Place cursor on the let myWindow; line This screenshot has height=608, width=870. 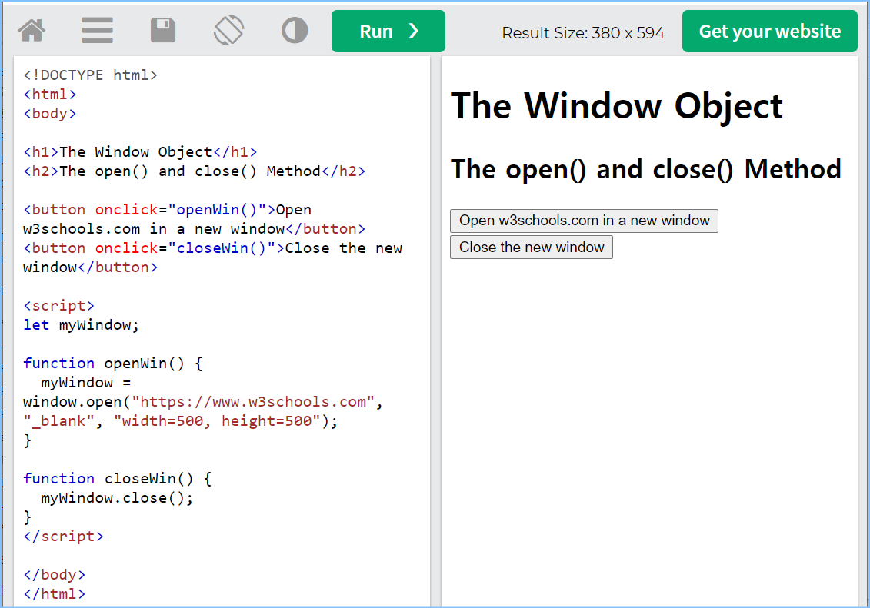coord(82,325)
